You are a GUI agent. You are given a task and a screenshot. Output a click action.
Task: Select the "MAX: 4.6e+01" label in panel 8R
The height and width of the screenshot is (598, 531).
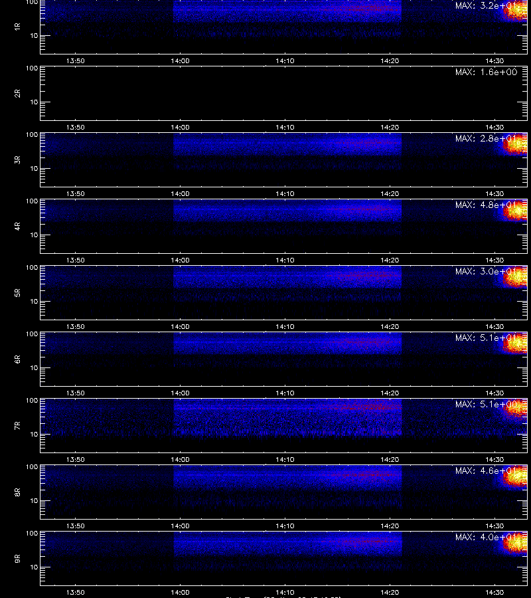(487, 470)
